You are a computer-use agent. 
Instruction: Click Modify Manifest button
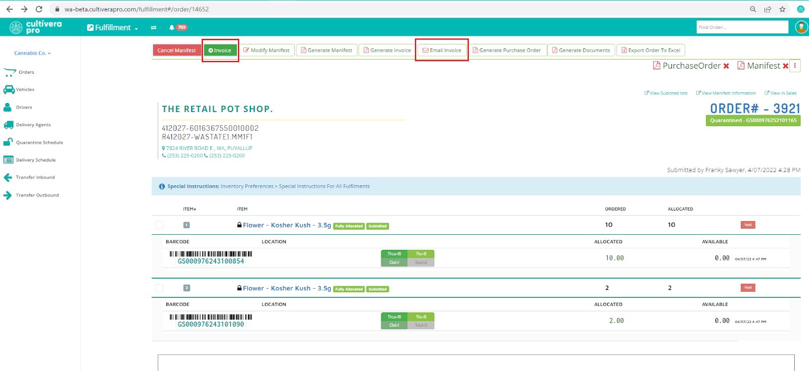click(266, 50)
